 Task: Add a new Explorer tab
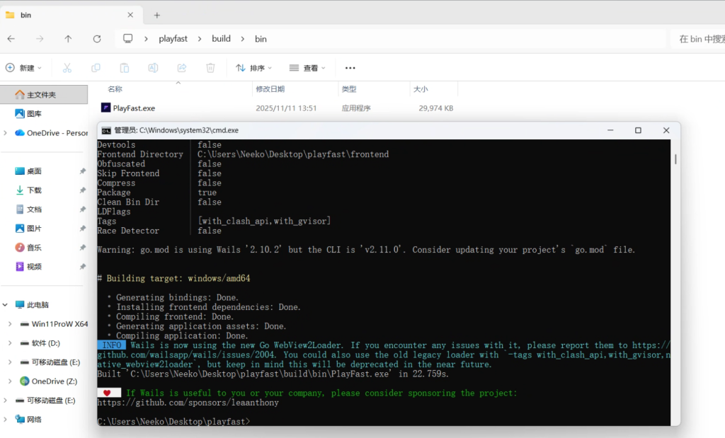click(x=157, y=15)
